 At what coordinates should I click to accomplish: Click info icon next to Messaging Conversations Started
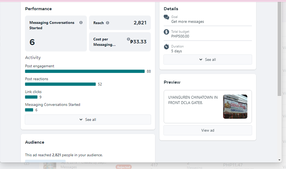click(x=81, y=23)
